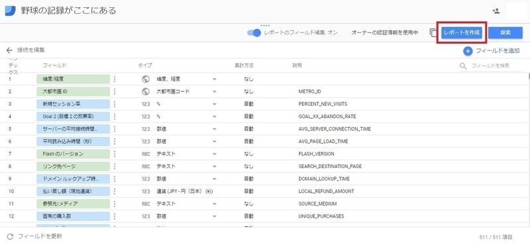Open the three-dot menu for 大都市圏 ID

[x=115, y=91]
